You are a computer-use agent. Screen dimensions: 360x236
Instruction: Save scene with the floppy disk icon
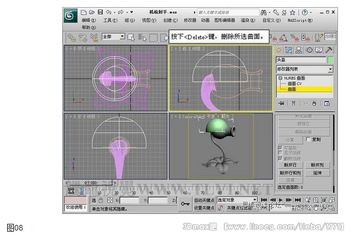(100, 12)
